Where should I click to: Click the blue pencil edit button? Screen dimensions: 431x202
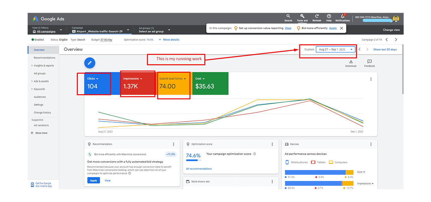pyautogui.click(x=90, y=63)
